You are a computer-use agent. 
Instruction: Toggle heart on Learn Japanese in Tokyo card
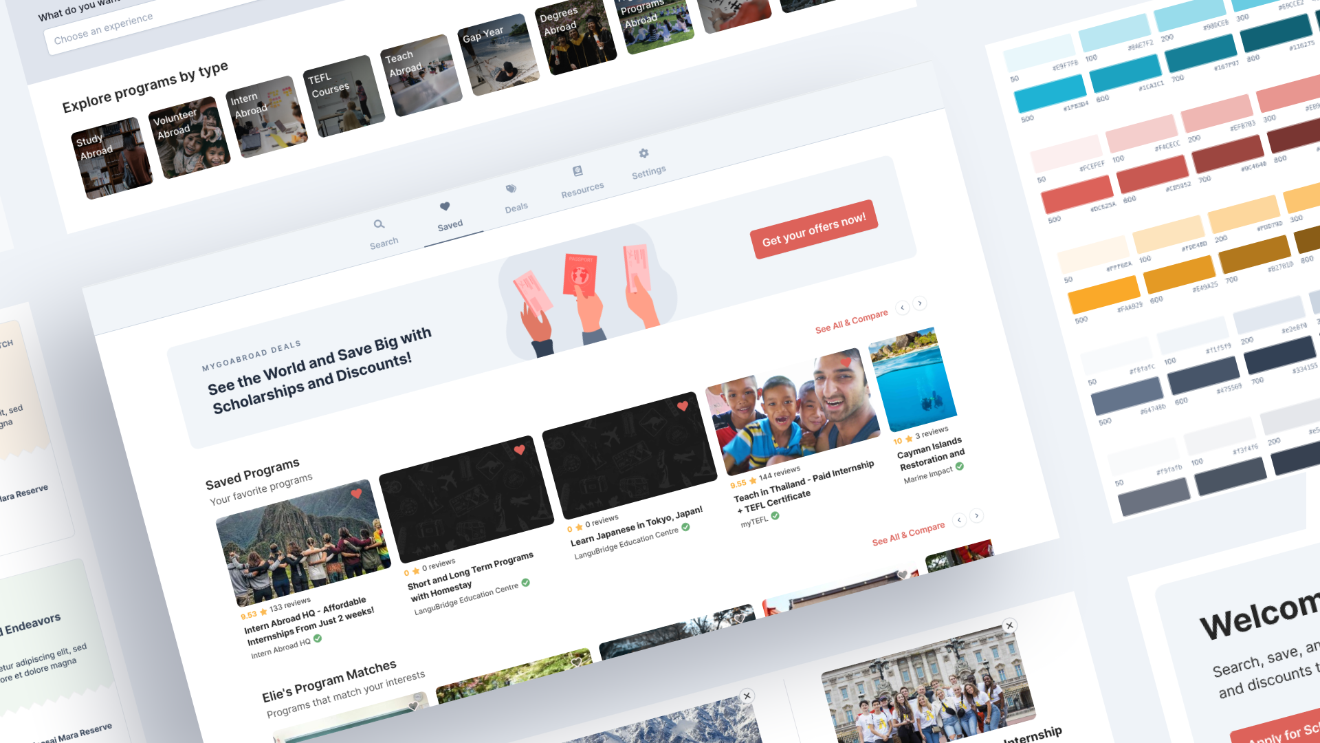pyautogui.click(x=683, y=406)
